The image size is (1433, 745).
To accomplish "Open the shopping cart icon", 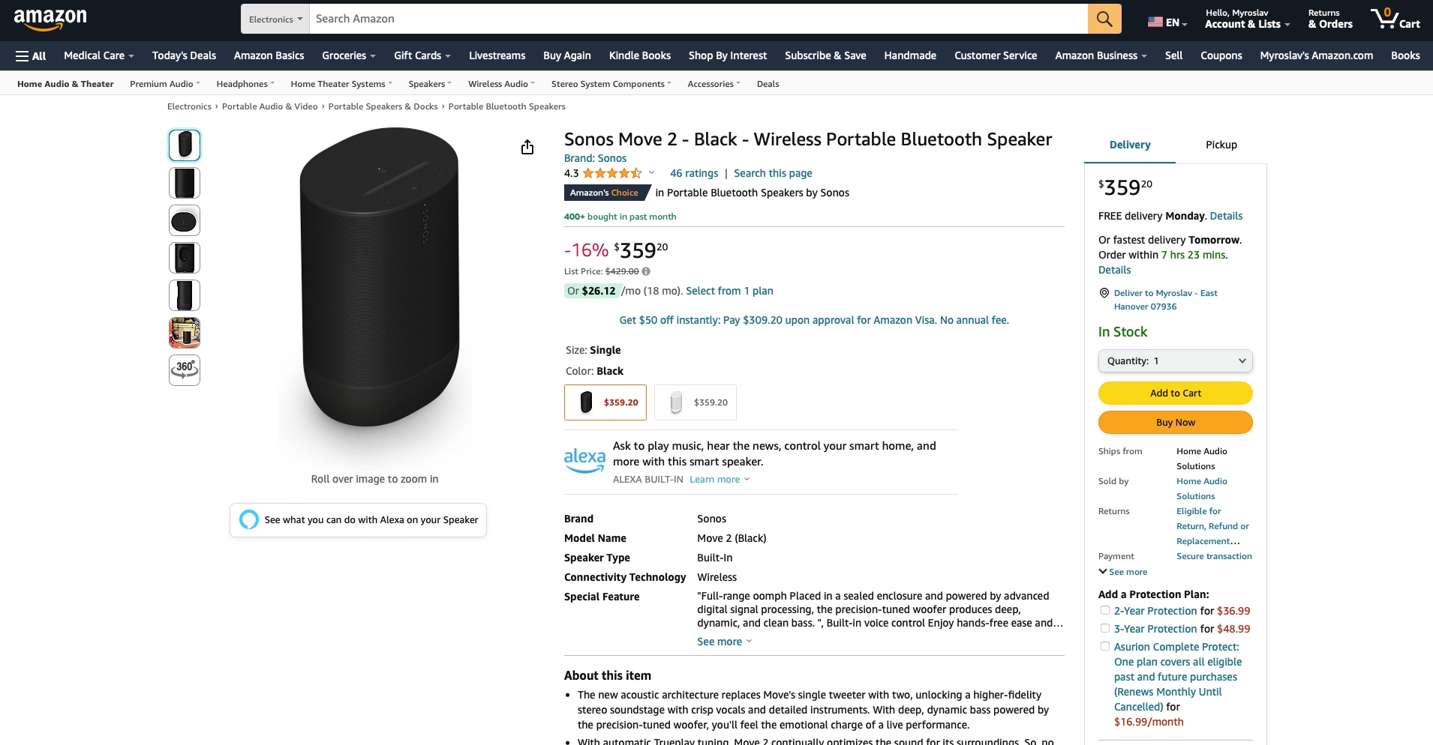I will (1395, 19).
